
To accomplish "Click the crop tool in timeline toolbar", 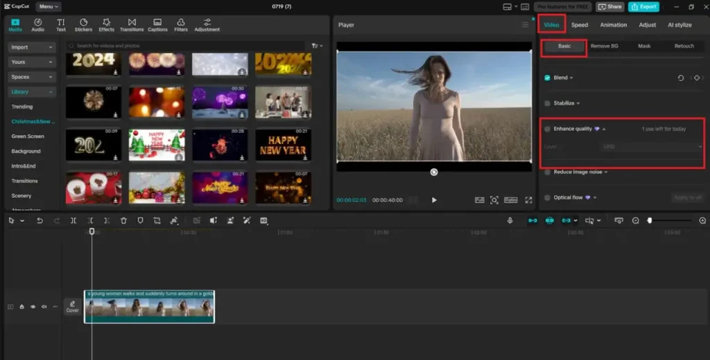I will (x=157, y=220).
